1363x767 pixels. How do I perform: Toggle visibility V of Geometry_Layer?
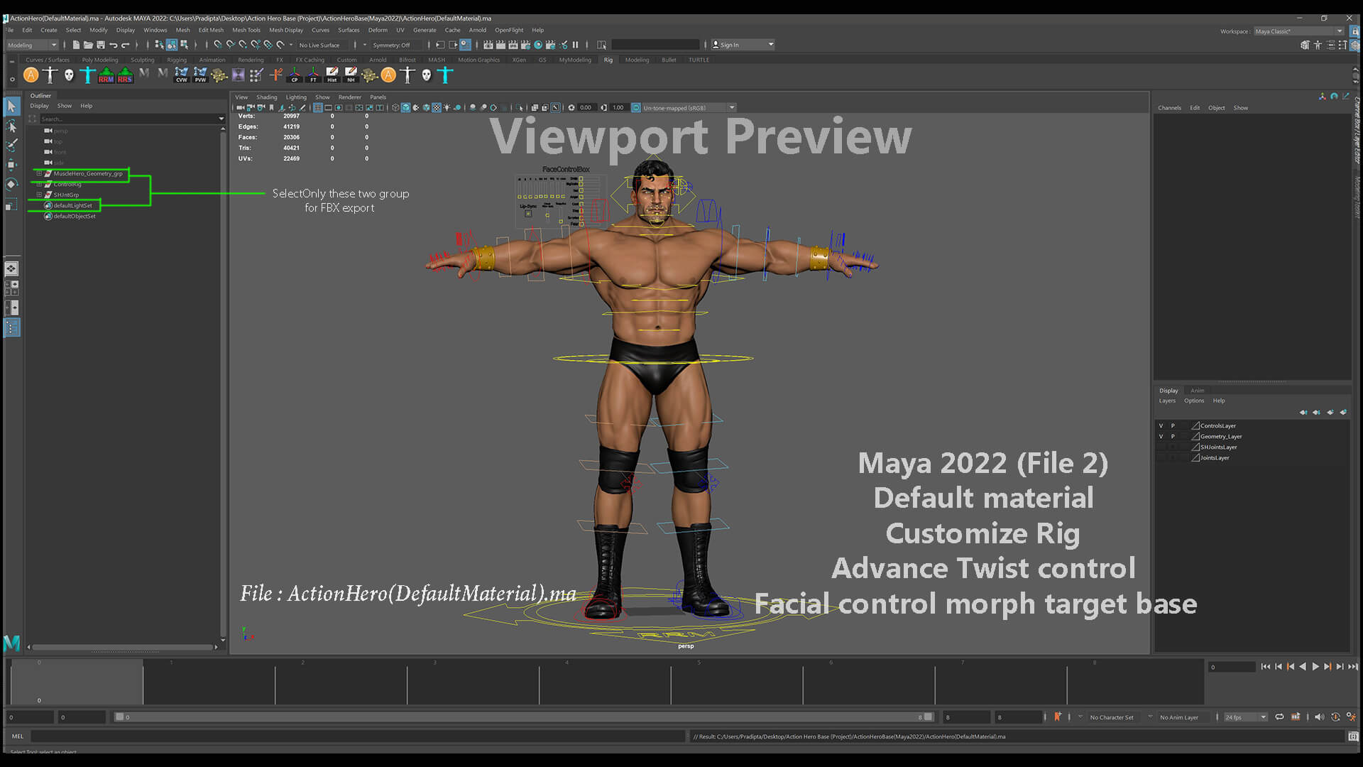point(1161,437)
